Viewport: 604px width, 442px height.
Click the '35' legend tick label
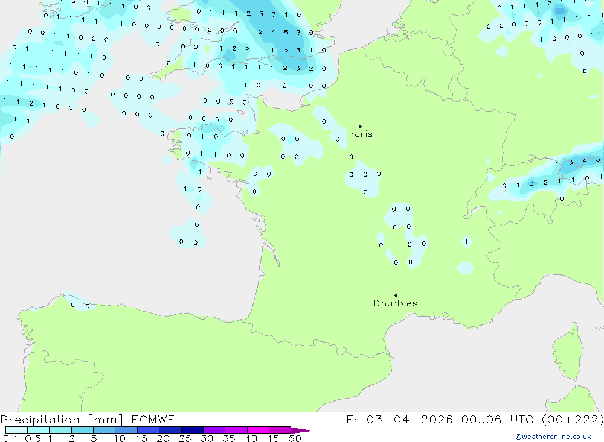(x=229, y=438)
